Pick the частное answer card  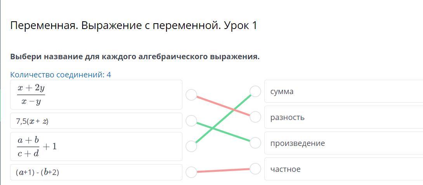pos(343,169)
